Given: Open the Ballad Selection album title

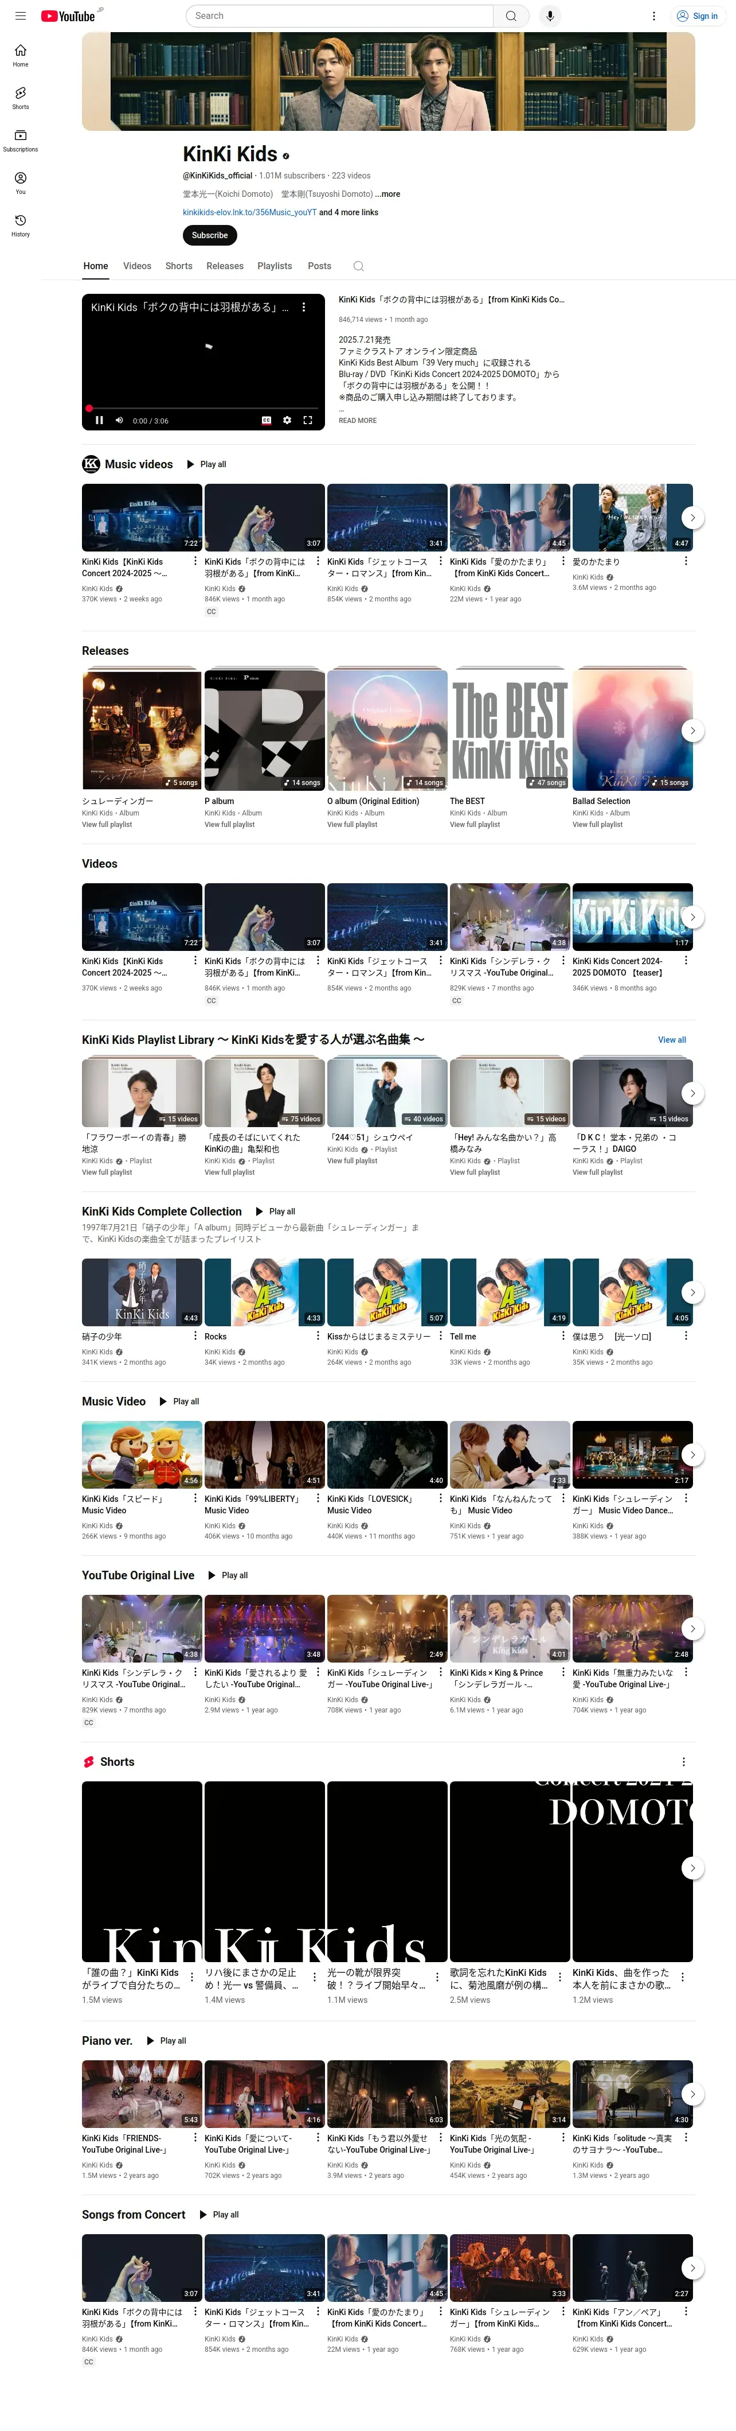Looking at the screenshot, I should [601, 801].
